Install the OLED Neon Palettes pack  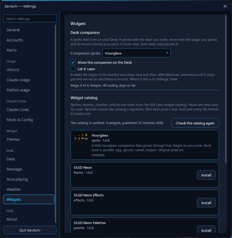pyautogui.click(x=206, y=230)
